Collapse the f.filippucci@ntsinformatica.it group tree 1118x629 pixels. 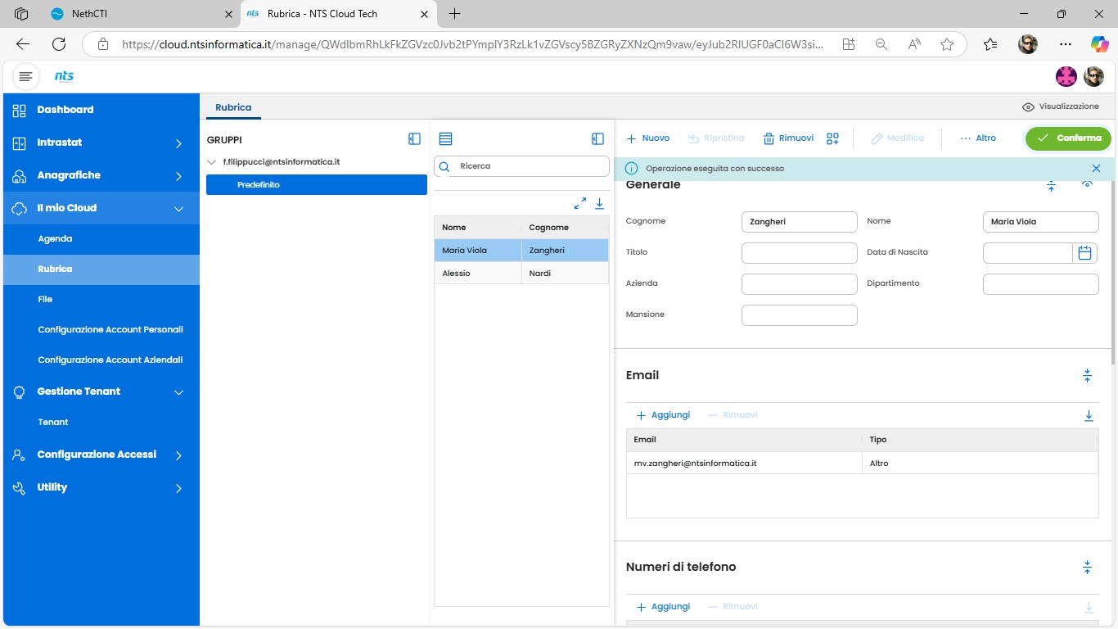tap(212, 162)
